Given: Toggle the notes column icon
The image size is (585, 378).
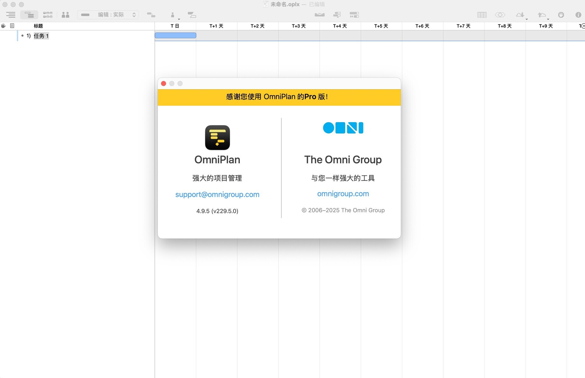Looking at the screenshot, I should (x=12, y=26).
